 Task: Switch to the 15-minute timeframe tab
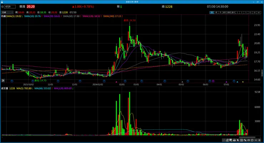(250, 12)
